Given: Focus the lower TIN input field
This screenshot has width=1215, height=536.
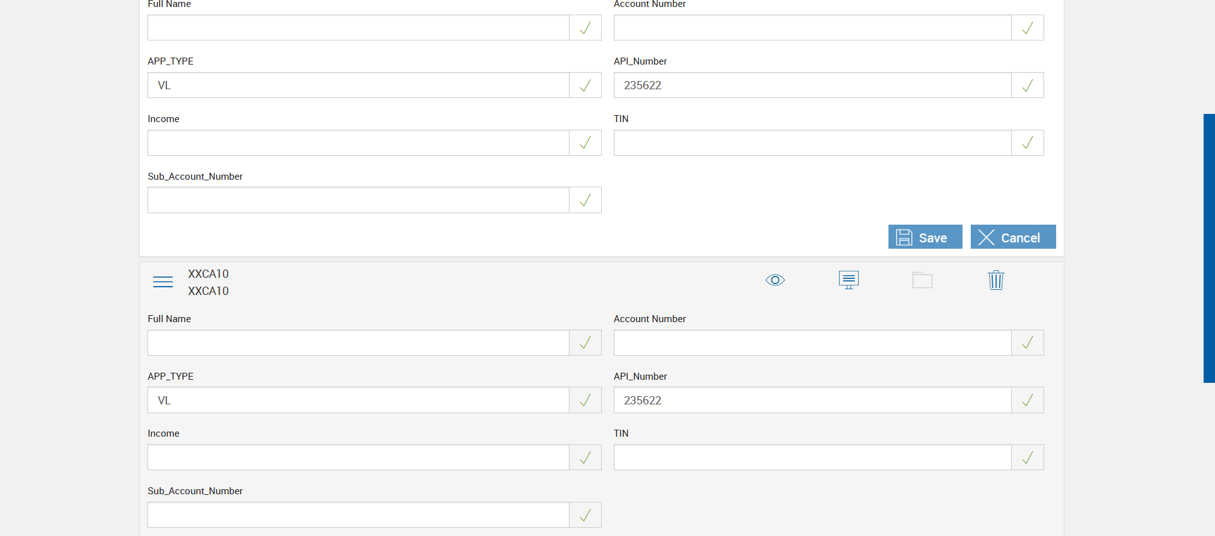Looking at the screenshot, I should click(x=813, y=458).
